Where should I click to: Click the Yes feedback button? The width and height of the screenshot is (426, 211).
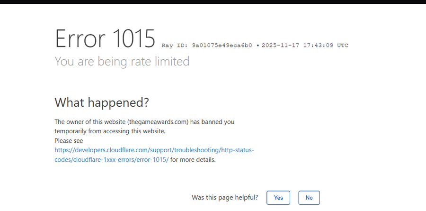(x=278, y=198)
